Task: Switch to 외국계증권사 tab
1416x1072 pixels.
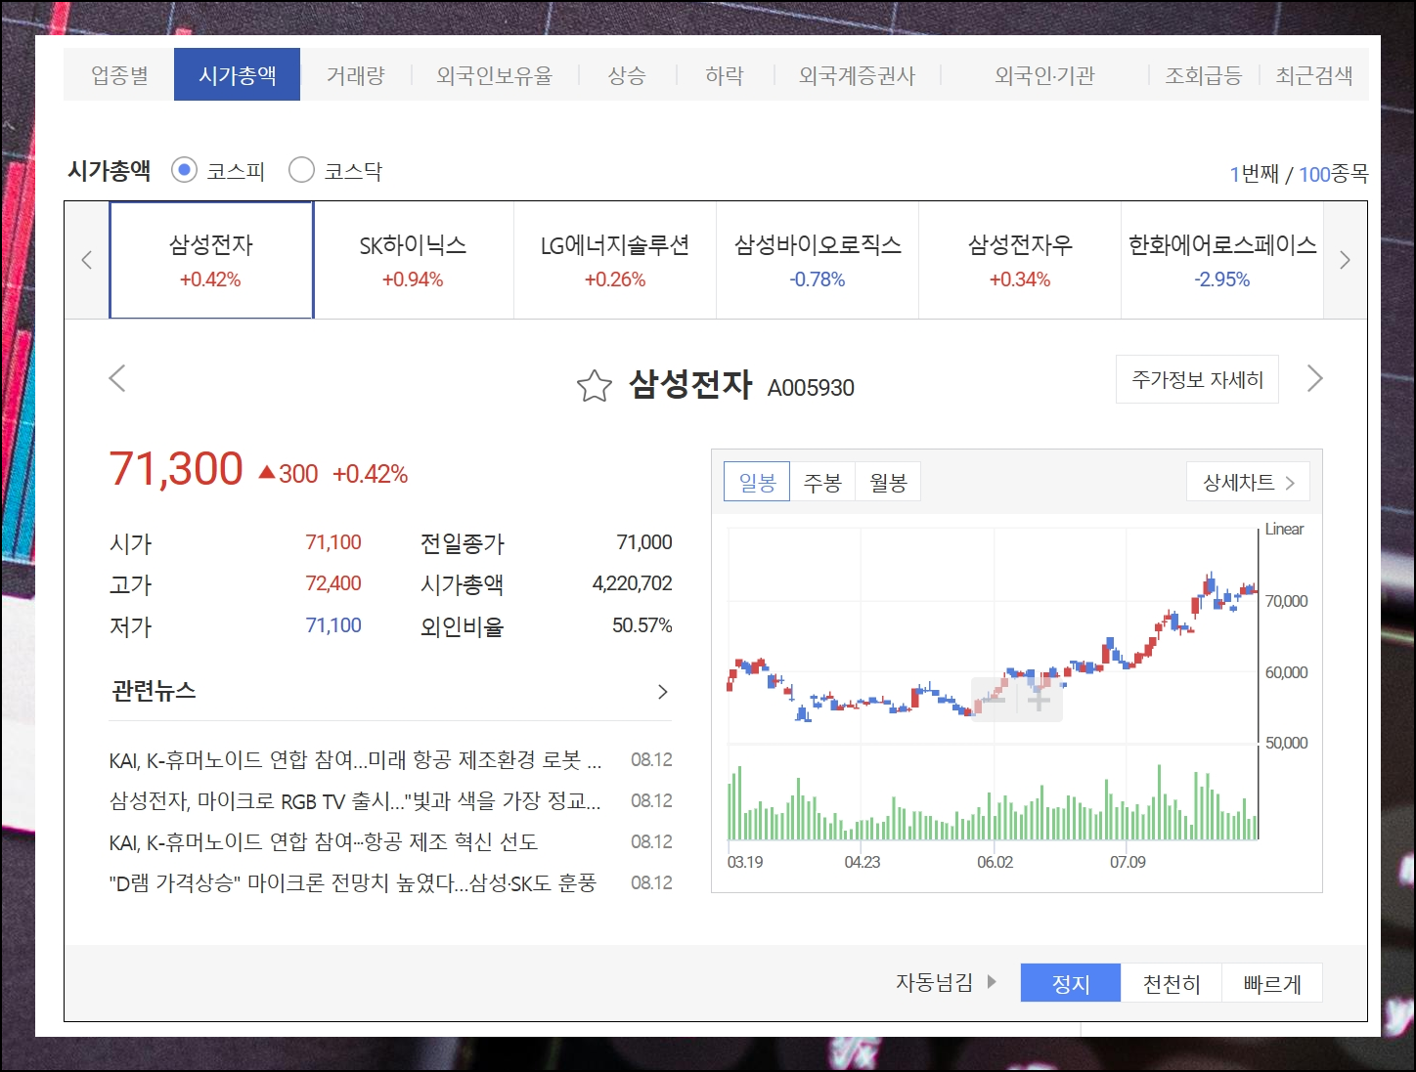Action: coord(857,75)
